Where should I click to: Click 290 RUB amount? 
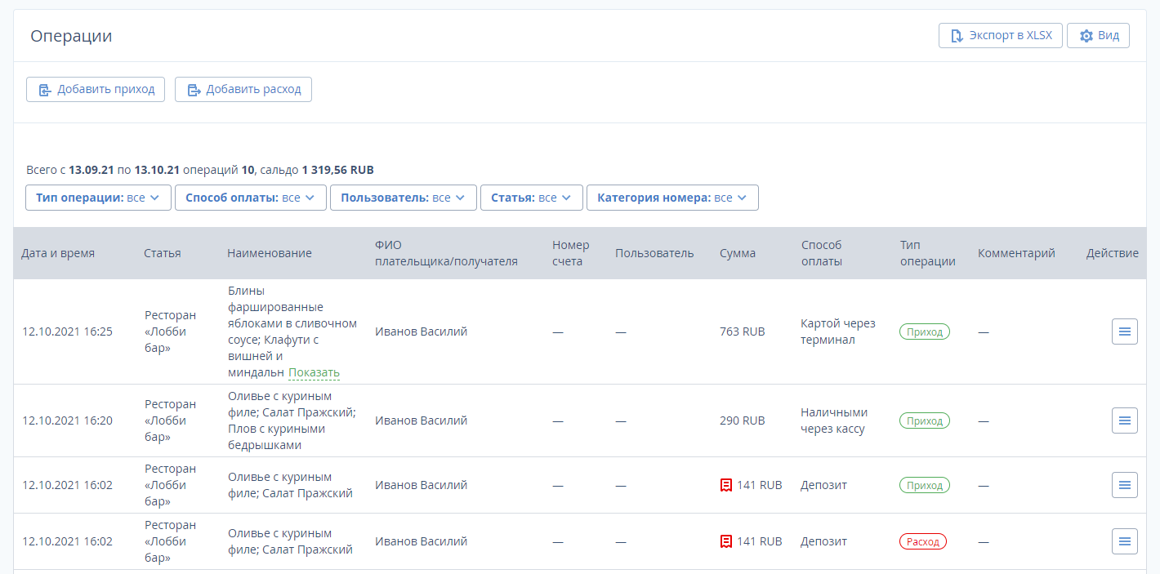743,420
